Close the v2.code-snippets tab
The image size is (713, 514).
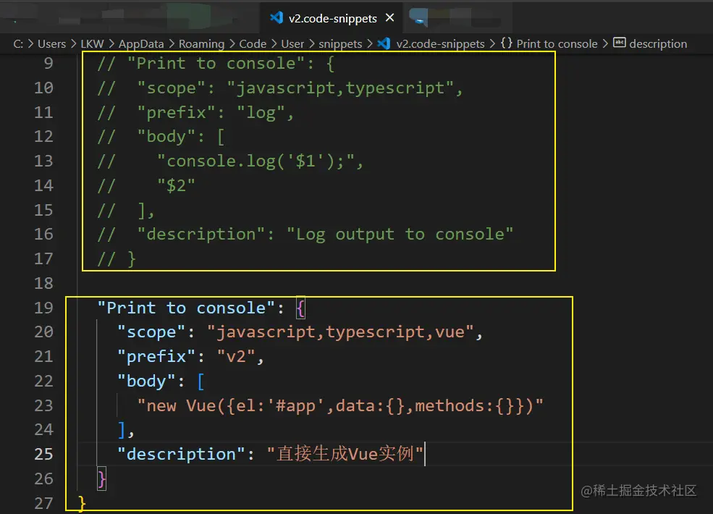[x=390, y=18]
